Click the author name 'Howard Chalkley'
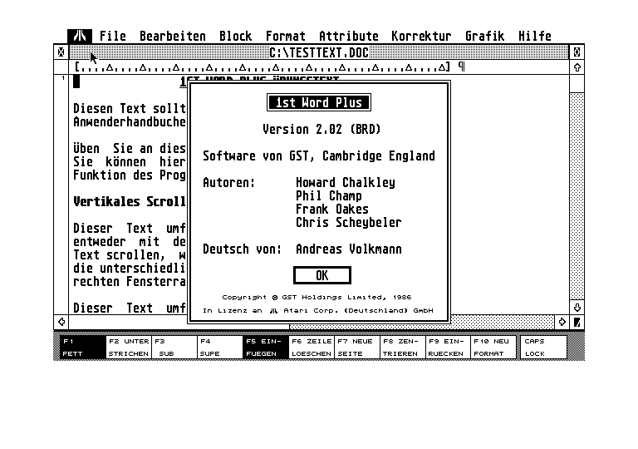638x449 pixels. (346, 183)
